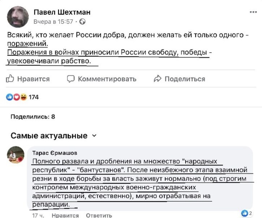The height and width of the screenshot is (218, 262).
Task: Open the post options three-dot menu
Action: point(253,12)
